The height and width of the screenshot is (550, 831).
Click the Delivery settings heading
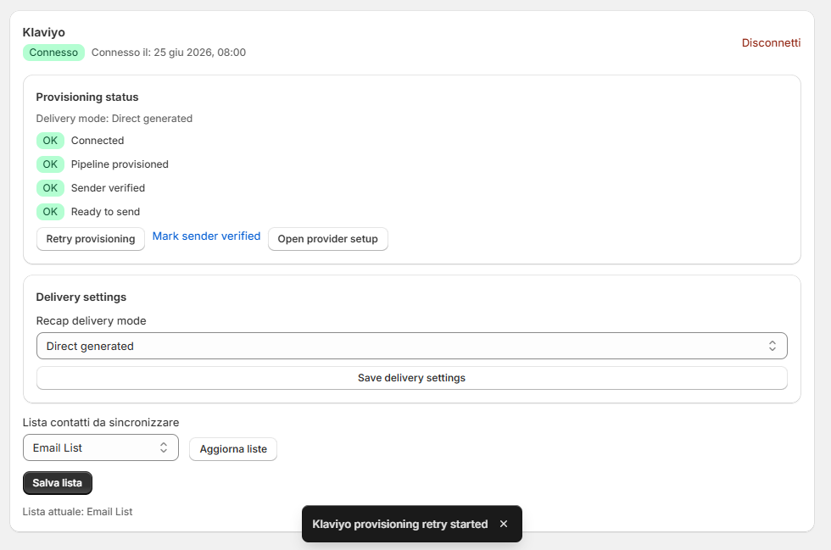[81, 297]
